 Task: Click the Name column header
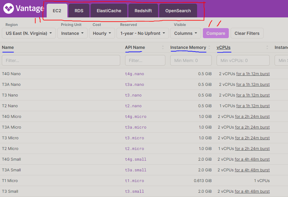coord(8,47)
